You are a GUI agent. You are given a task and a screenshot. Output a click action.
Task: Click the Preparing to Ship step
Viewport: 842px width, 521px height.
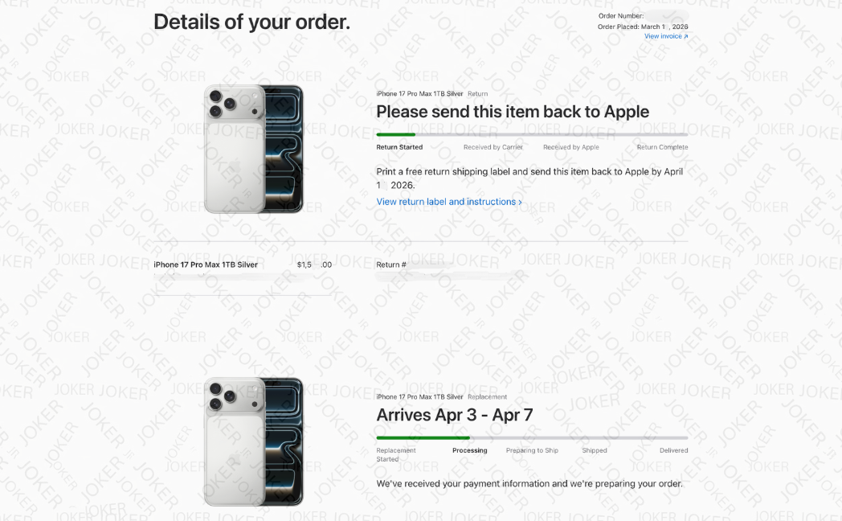[x=532, y=450]
